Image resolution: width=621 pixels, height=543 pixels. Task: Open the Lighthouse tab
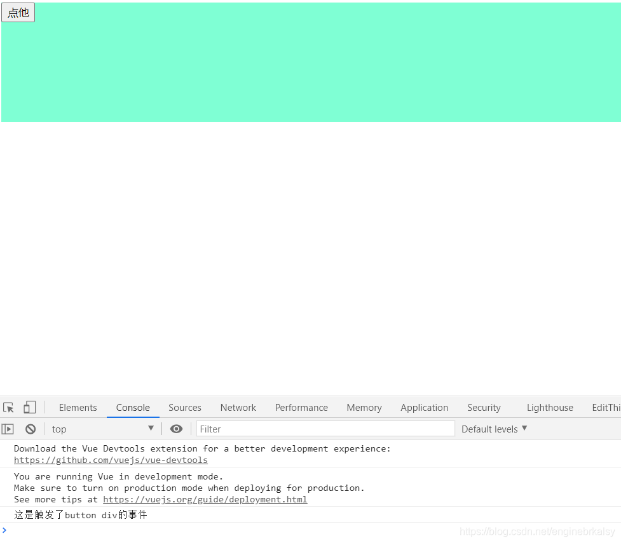550,408
